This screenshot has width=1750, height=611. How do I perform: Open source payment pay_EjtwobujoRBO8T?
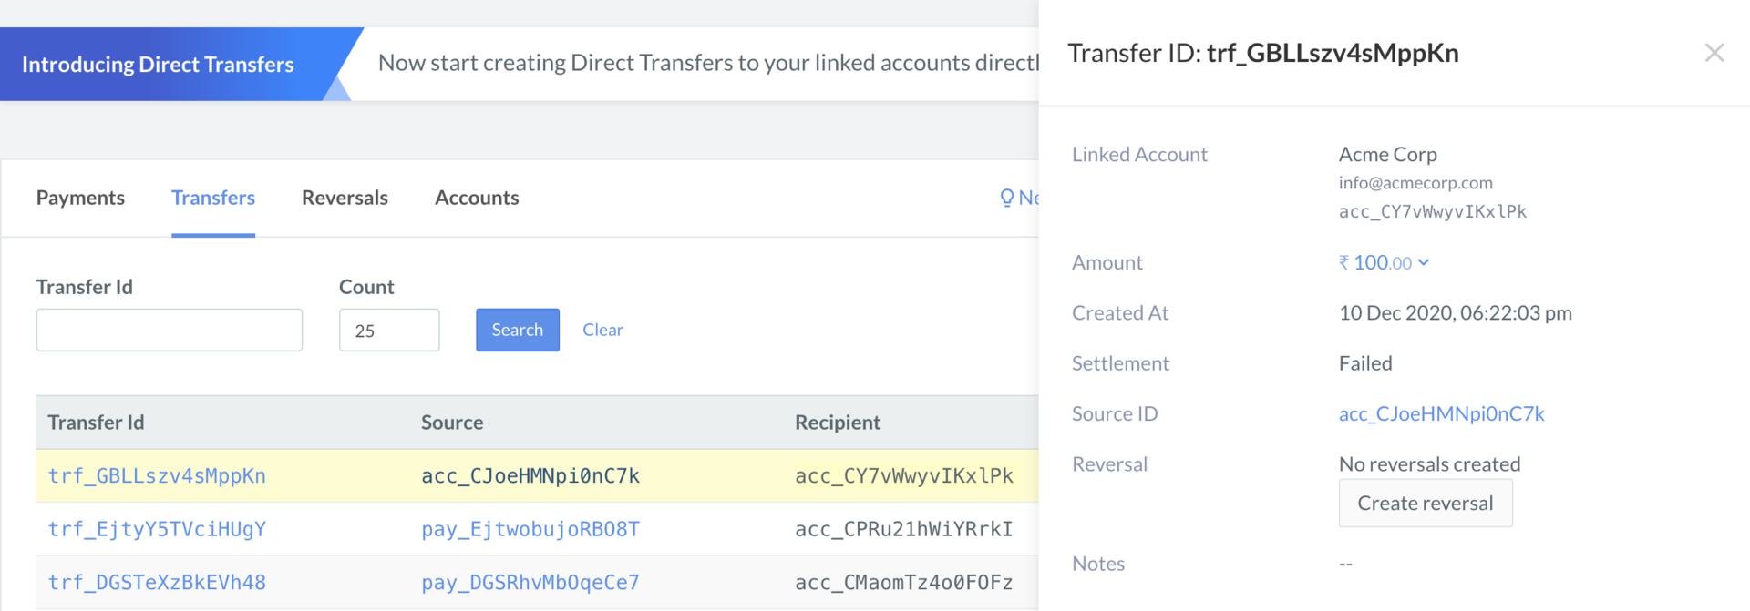coord(530,529)
